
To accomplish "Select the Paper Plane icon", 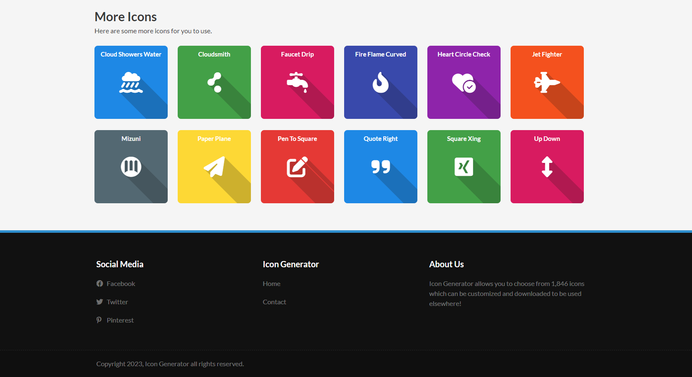I will pyautogui.click(x=214, y=167).
